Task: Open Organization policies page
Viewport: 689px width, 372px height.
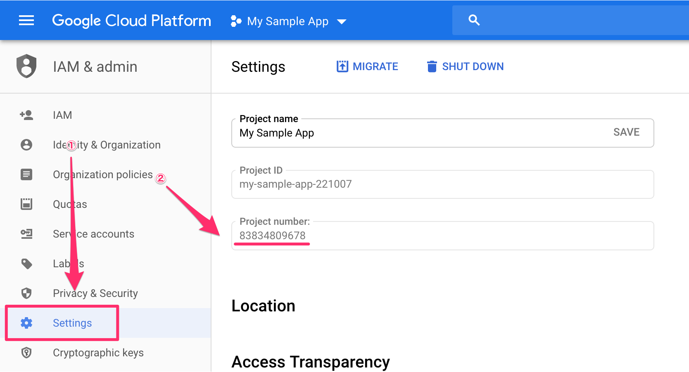Action: pyautogui.click(x=105, y=174)
